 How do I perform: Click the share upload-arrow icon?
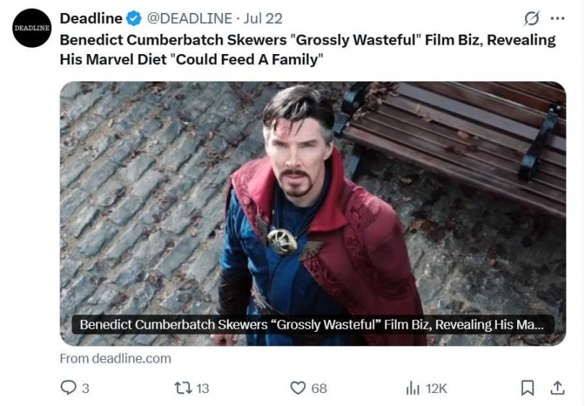pos(558,388)
